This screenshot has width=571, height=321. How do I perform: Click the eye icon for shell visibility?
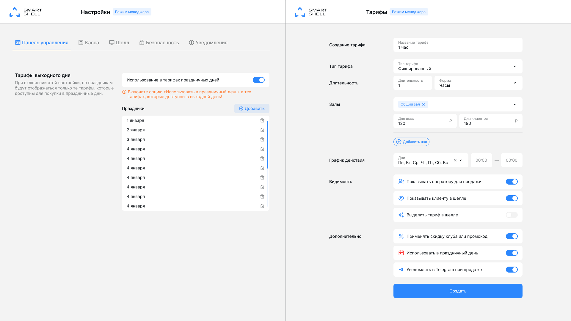[401, 198]
